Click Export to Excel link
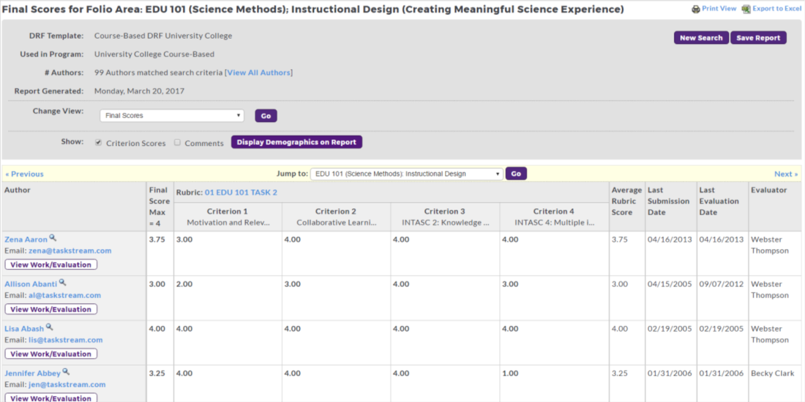This screenshot has width=805, height=402. tap(777, 8)
